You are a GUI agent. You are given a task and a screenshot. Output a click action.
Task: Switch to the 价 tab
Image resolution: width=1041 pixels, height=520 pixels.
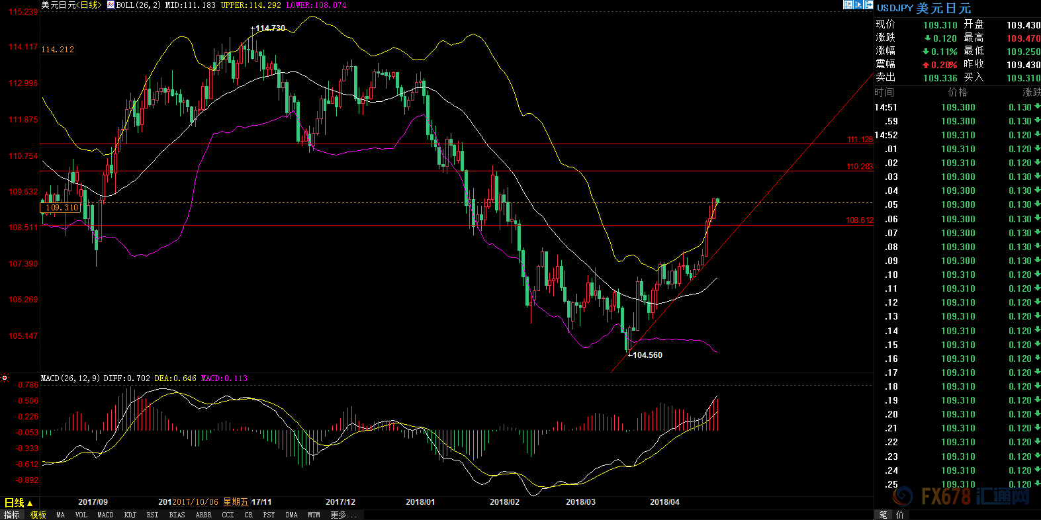tap(899, 515)
